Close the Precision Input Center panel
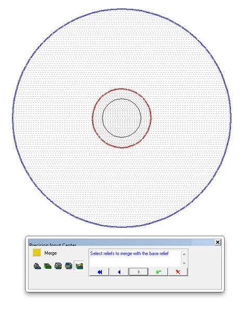The image size is (245, 312). (x=218, y=242)
